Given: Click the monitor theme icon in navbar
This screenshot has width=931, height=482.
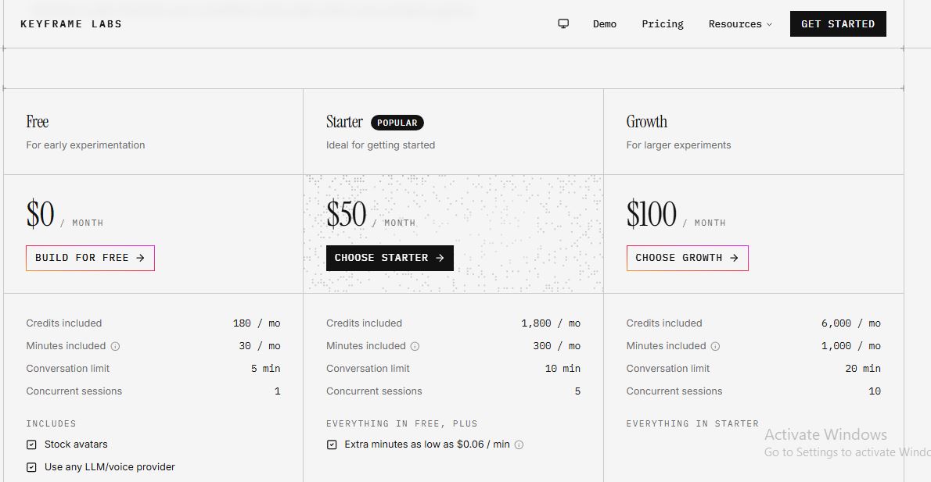Looking at the screenshot, I should coord(563,23).
